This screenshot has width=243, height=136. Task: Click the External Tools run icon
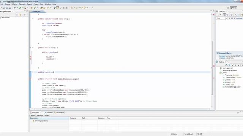pos(25,8)
